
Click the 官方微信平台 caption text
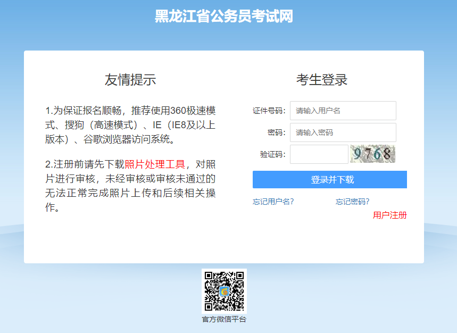point(224,319)
